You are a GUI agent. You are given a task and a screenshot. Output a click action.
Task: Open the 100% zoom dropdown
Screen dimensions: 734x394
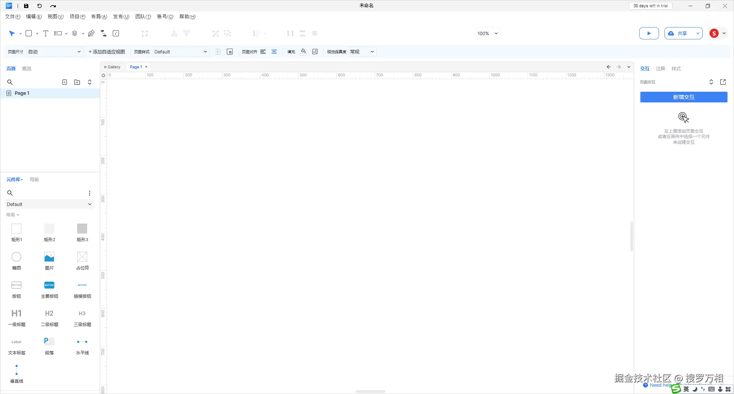click(488, 34)
